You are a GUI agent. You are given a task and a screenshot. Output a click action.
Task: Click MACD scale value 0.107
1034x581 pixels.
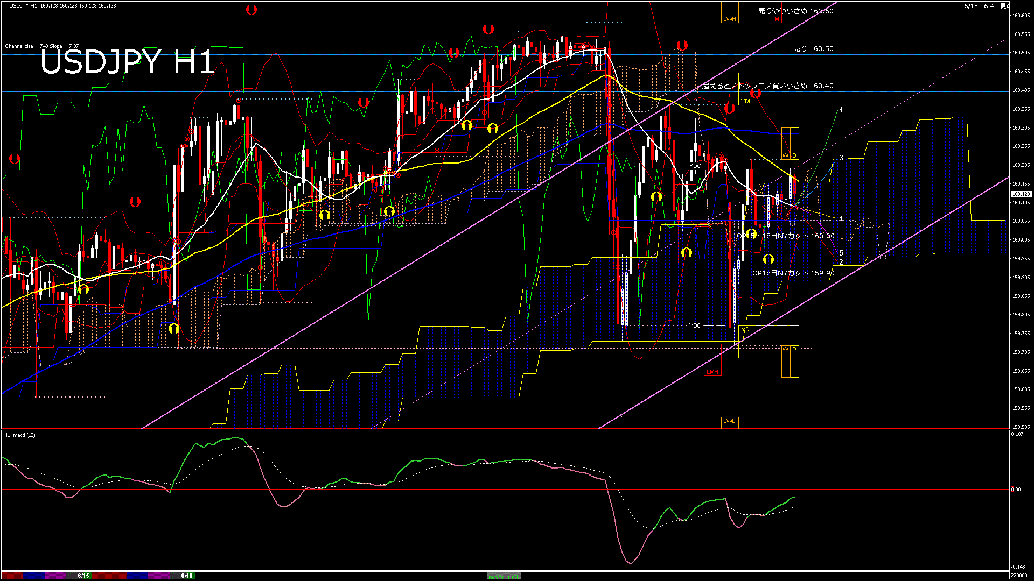pos(1017,434)
